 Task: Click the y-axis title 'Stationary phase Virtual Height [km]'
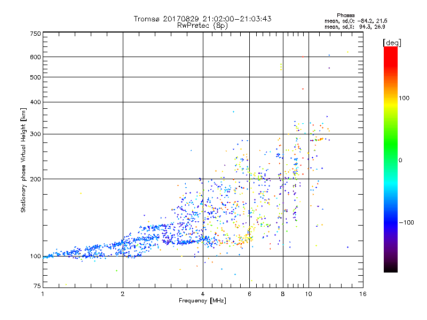[23, 160]
